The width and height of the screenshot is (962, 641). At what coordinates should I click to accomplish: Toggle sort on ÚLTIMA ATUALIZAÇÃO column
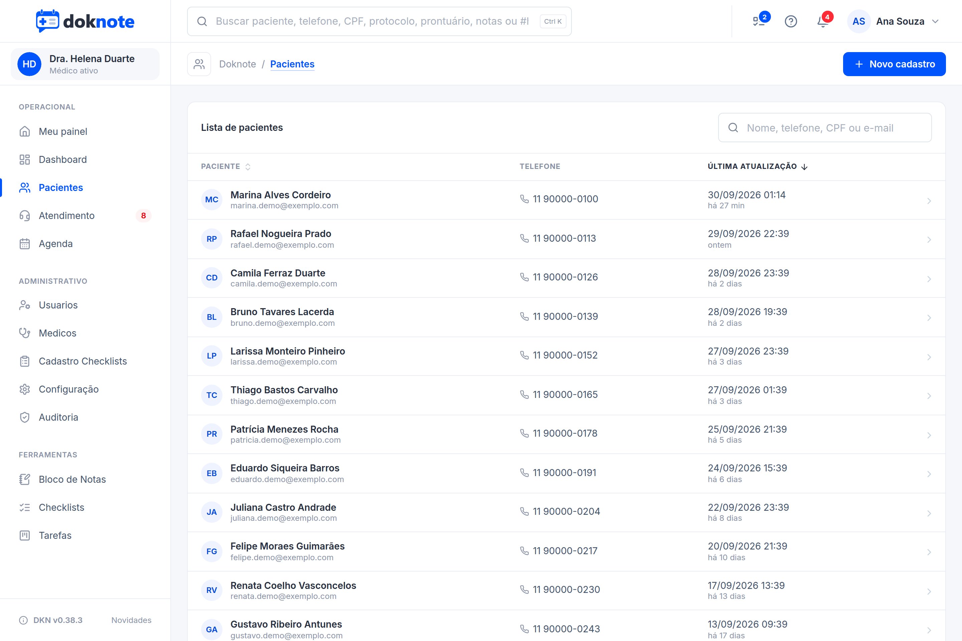[x=758, y=166]
